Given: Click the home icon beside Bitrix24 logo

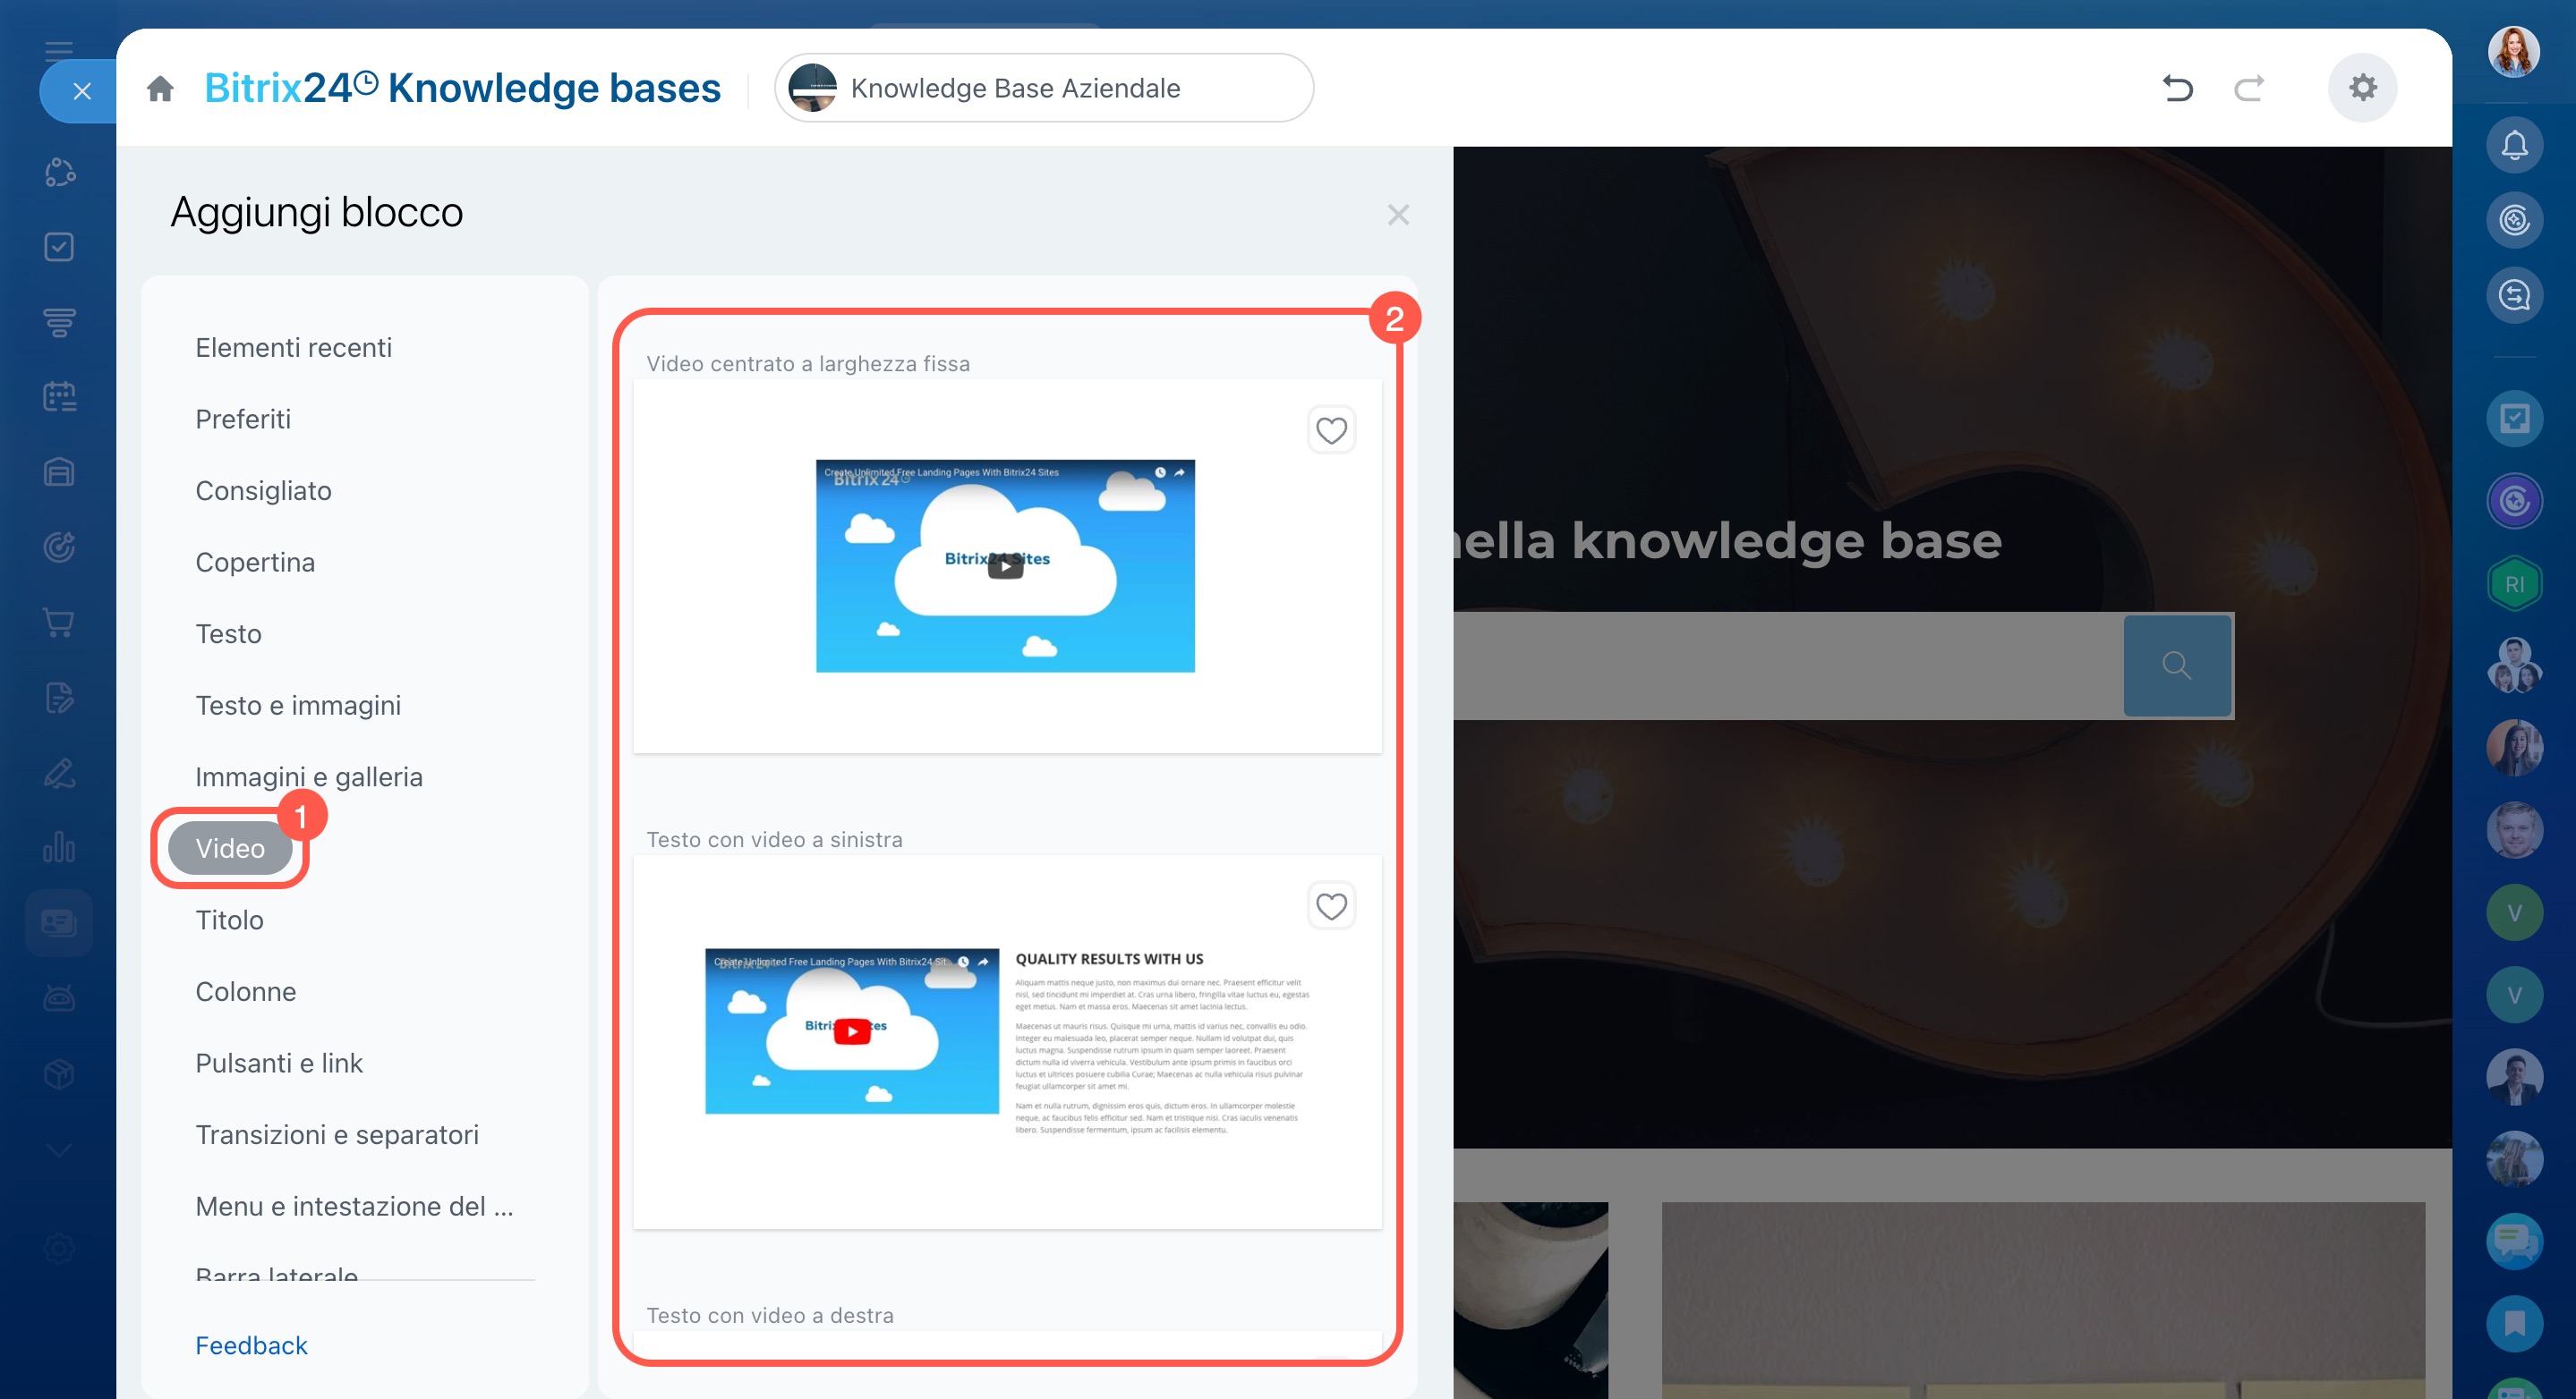Looking at the screenshot, I should coord(160,89).
